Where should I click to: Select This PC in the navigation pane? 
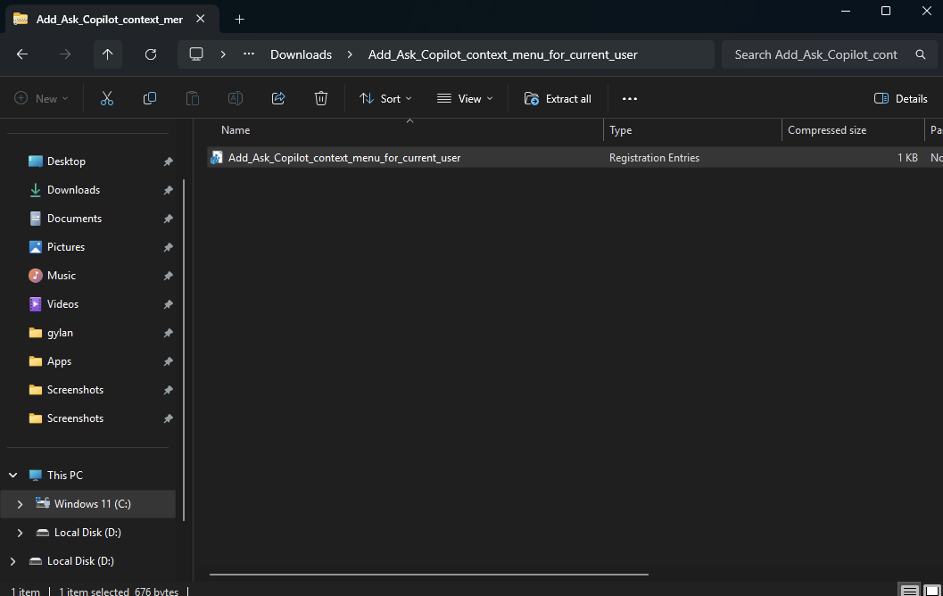(65, 476)
